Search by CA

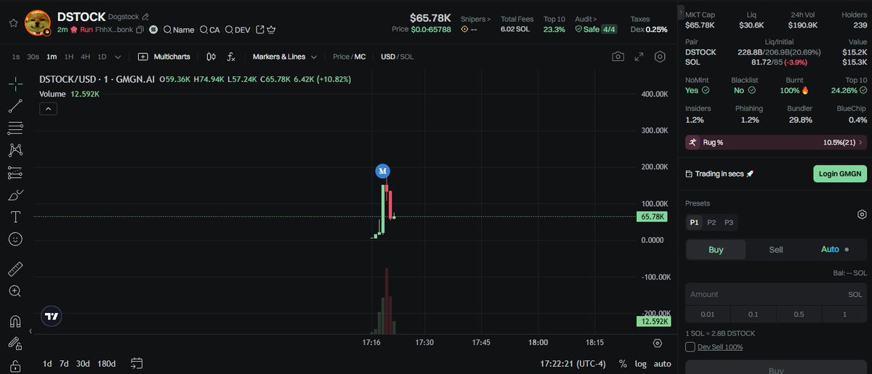coord(209,30)
